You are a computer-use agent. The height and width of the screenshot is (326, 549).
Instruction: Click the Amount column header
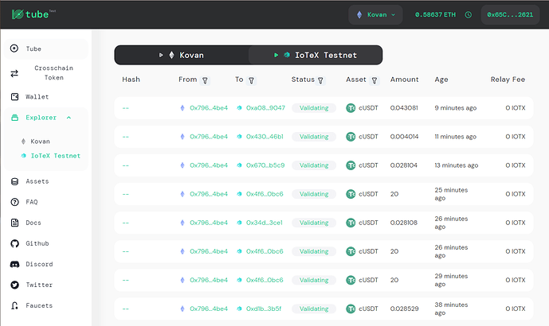405,80
